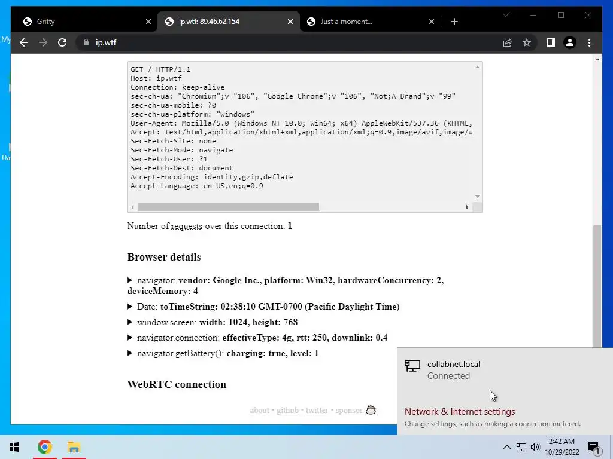Click the headers box scroll left arrow
The width and height of the screenshot is (613, 459).
[132, 207]
